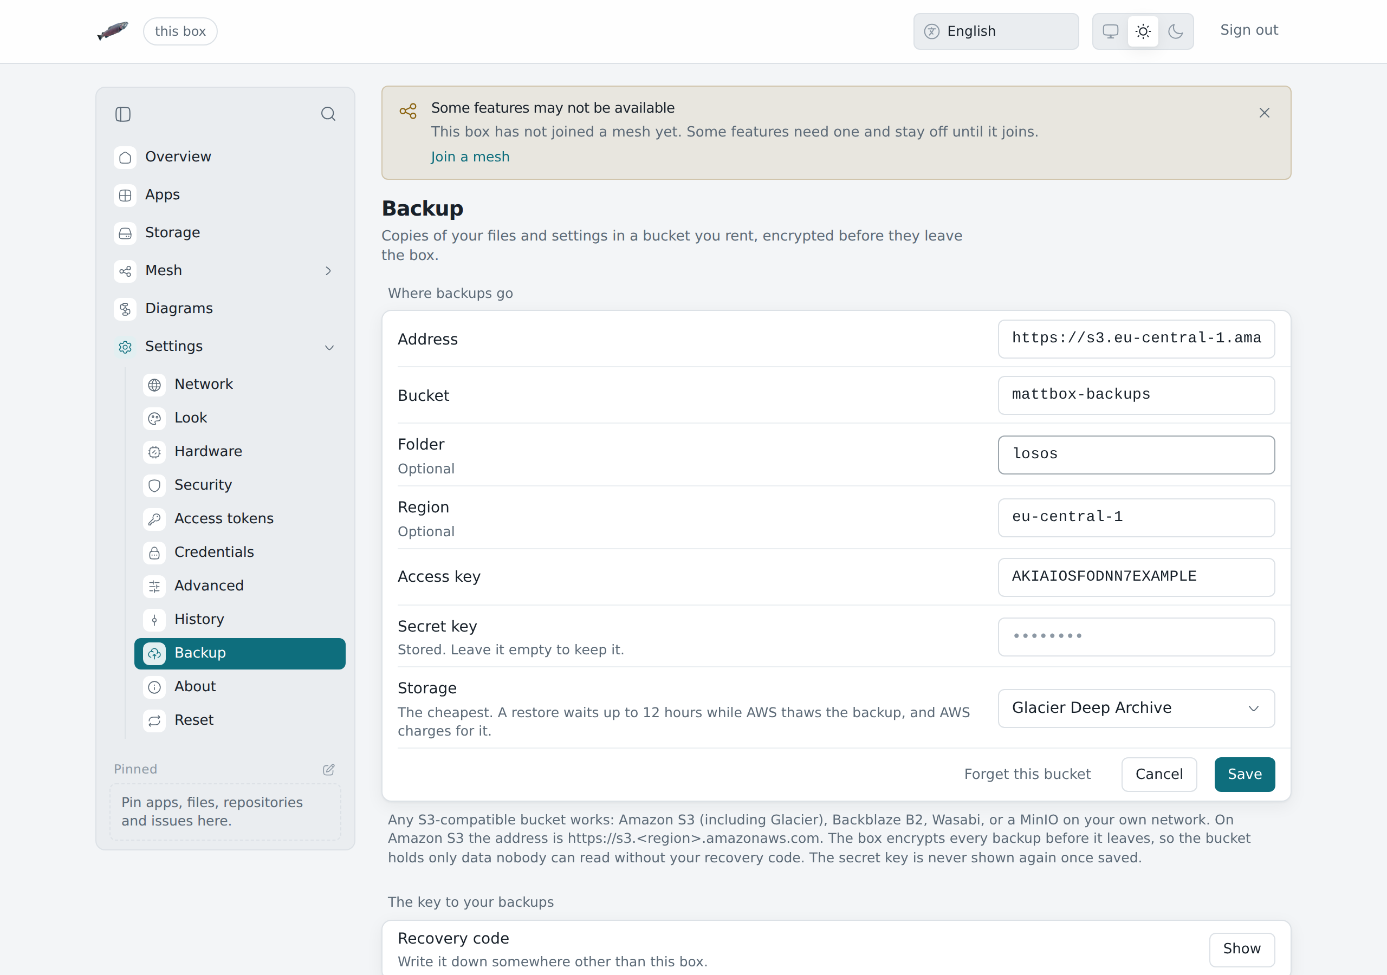Open Apps via its grid icon
The height and width of the screenshot is (975, 1387).
(x=125, y=195)
